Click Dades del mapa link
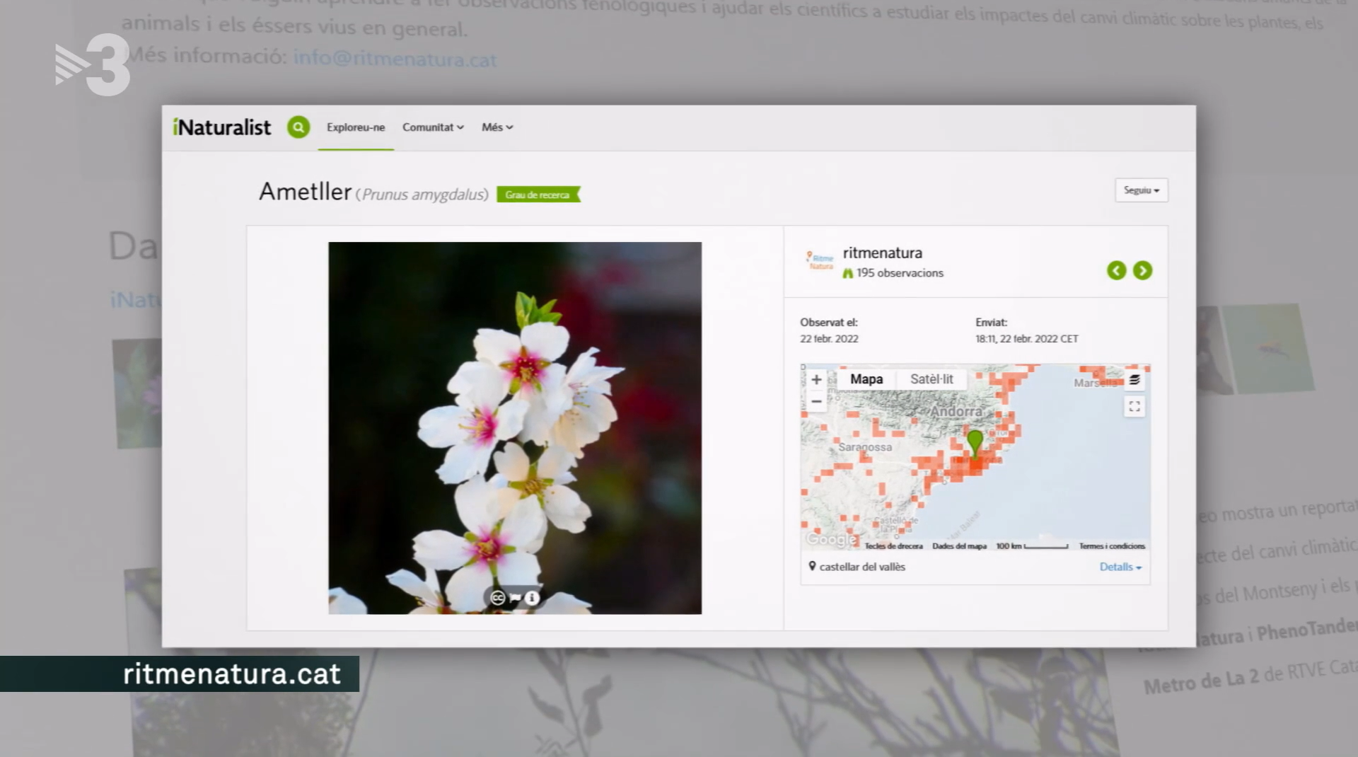Viewport: 1358px width, 757px height. tap(959, 546)
